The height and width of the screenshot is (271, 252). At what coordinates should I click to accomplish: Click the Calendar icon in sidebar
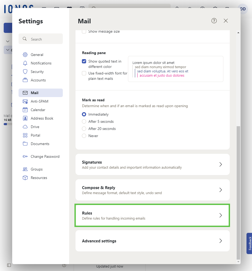[x=25, y=110]
